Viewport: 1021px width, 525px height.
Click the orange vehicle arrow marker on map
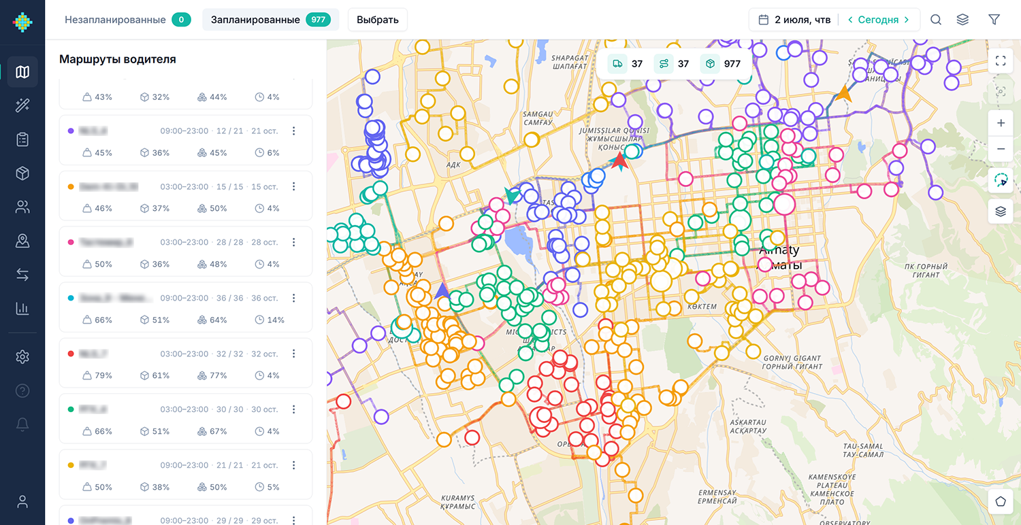tap(844, 94)
